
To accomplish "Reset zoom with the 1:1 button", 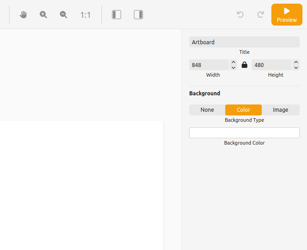I will tap(85, 15).
